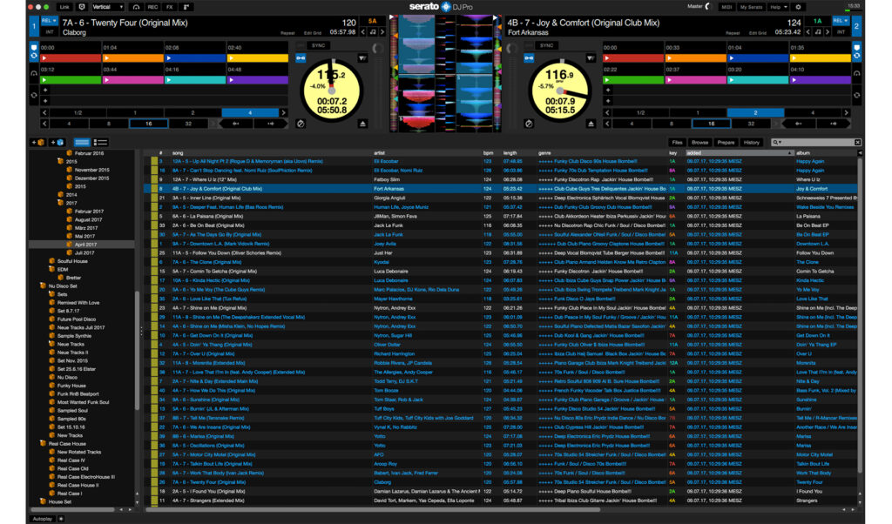This screenshot has height=524, width=892.
Task: Open deck 2 REL mode dropdown
Action: point(841,21)
